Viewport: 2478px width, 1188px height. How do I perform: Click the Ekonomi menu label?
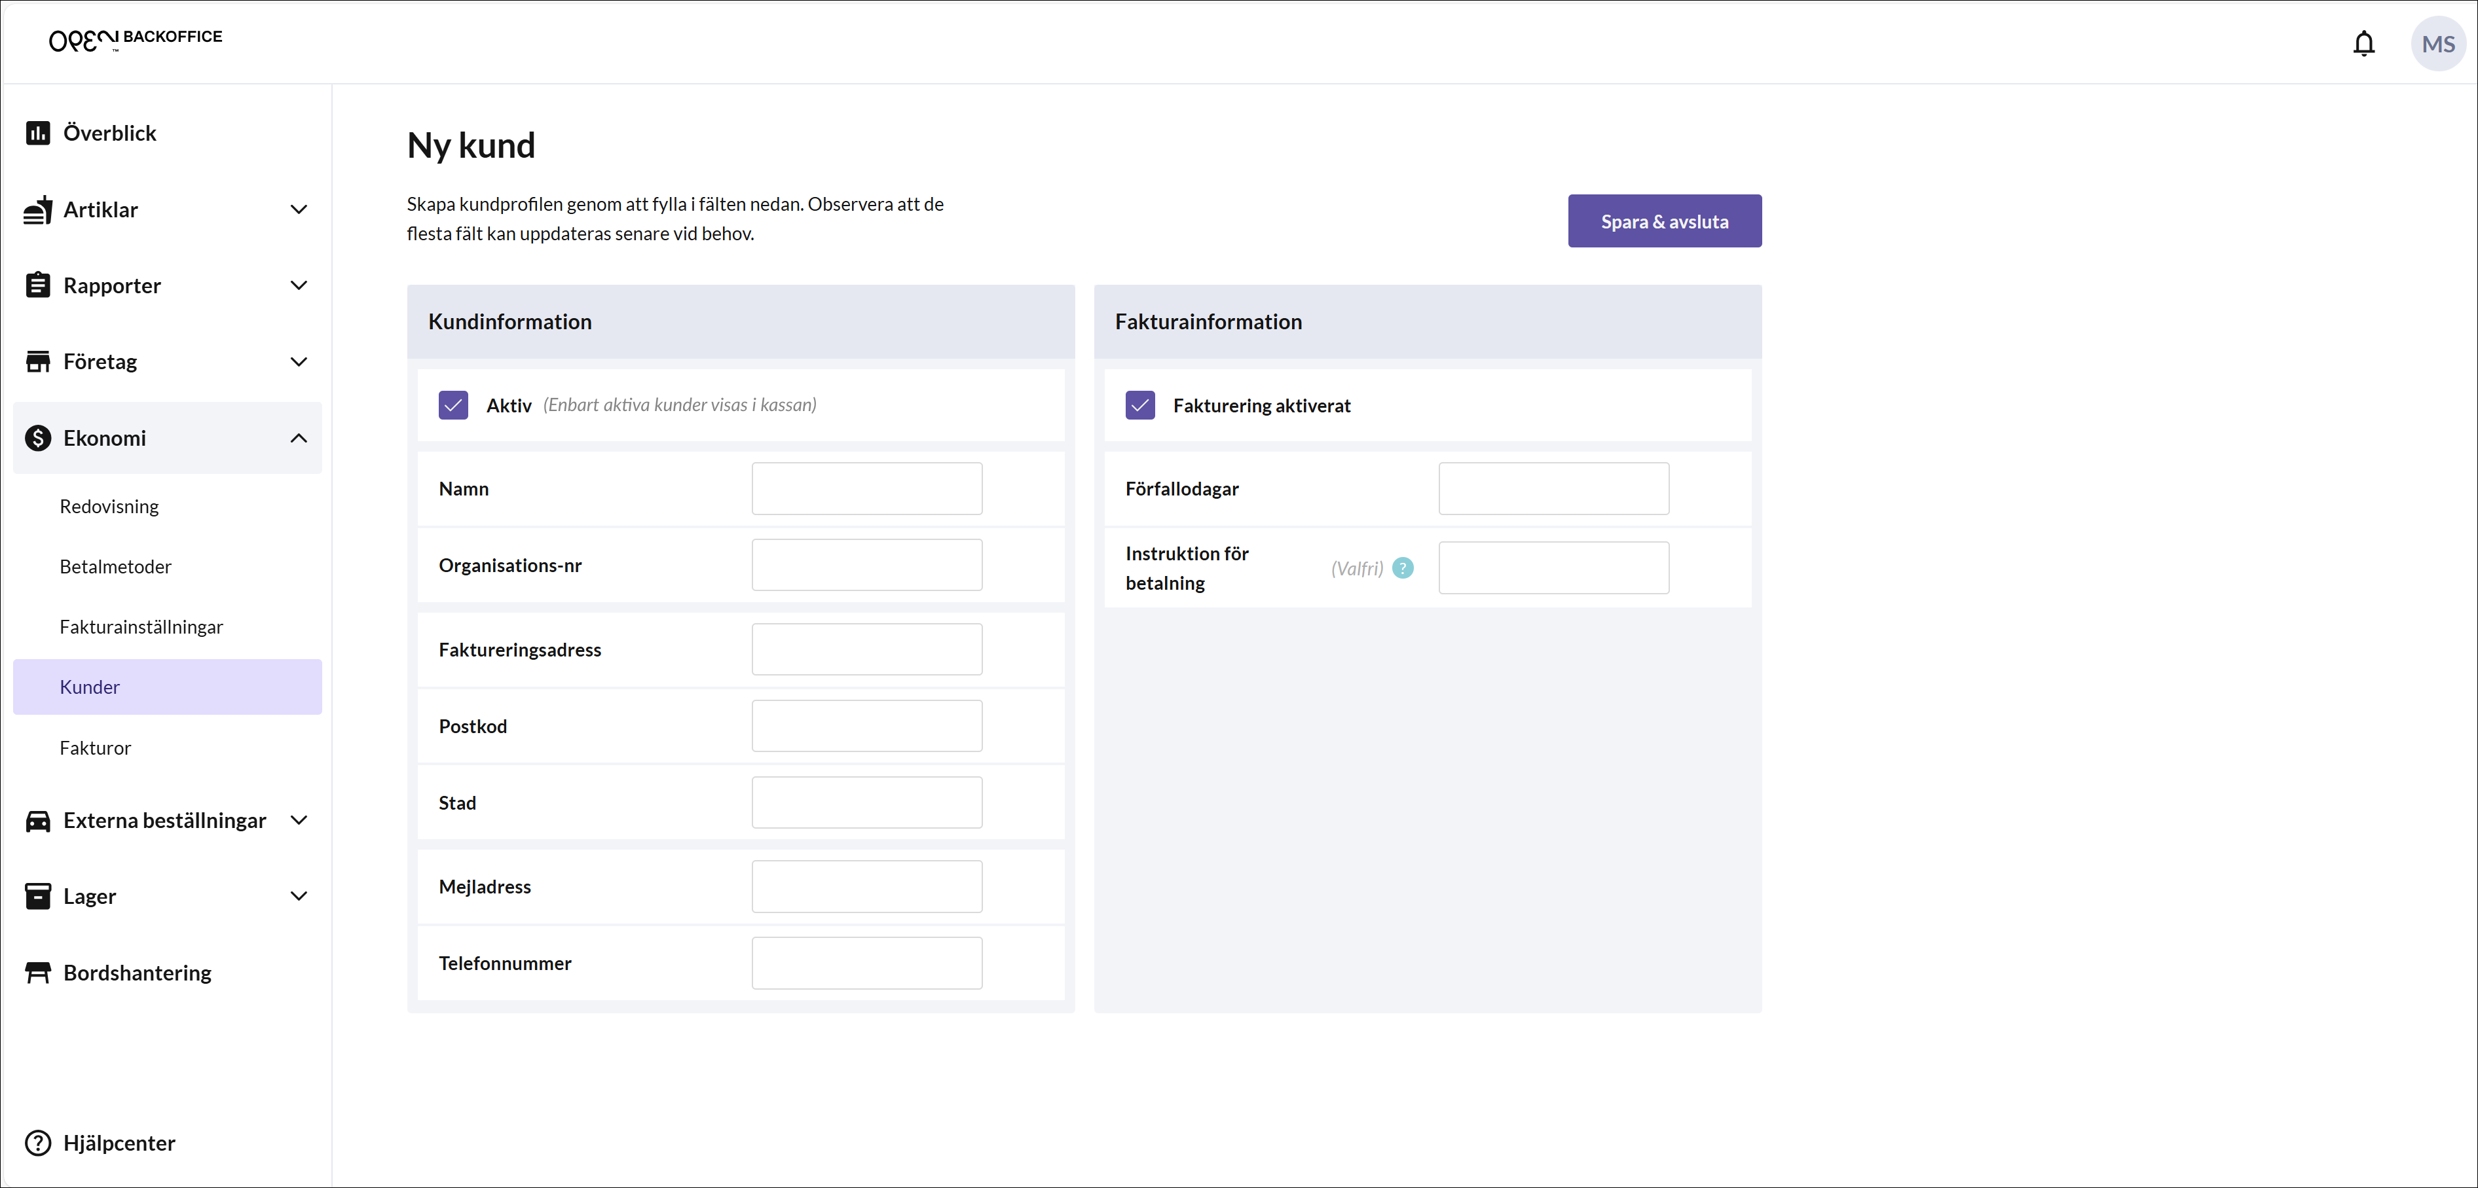(105, 439)
